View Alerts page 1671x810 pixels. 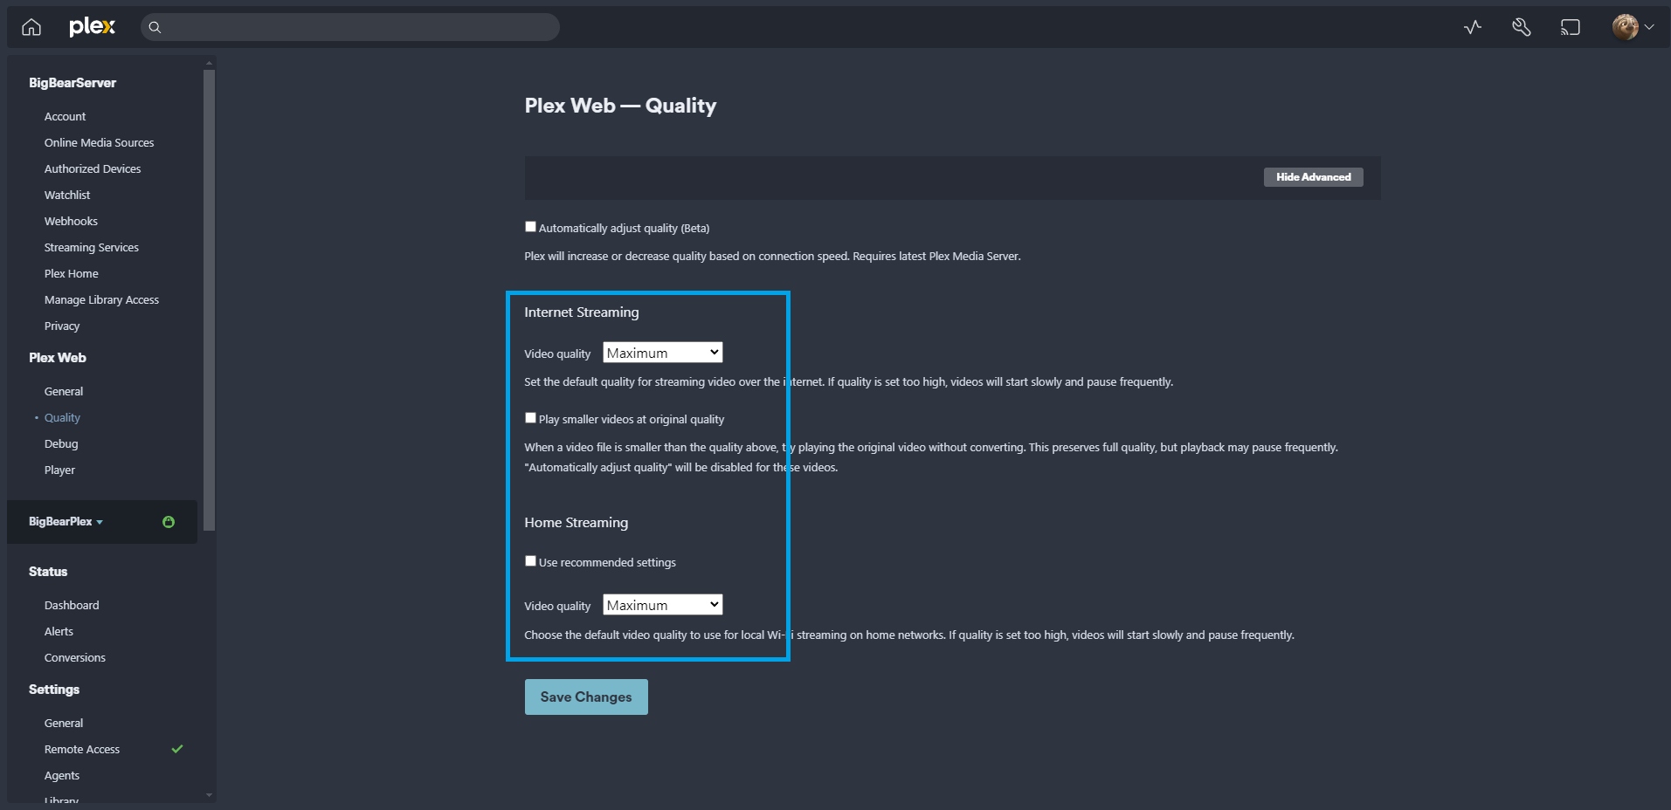(59, 631)
